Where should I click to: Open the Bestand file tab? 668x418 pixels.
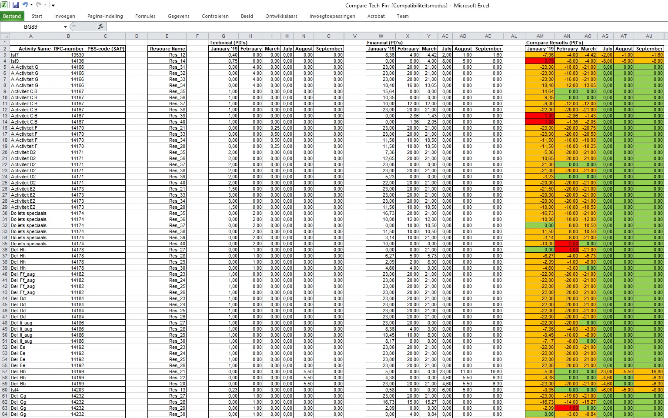pos(12,16)
